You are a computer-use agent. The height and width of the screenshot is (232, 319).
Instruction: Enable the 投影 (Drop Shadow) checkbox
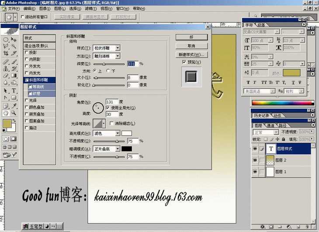point(26,52)
